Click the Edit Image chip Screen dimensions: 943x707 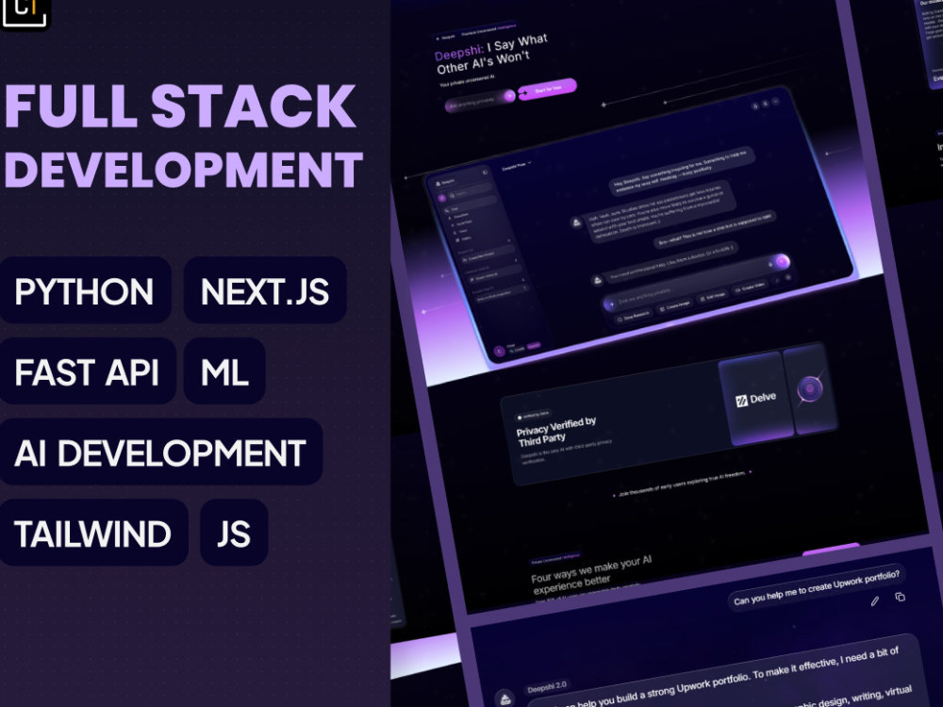[x=711, y=298]
